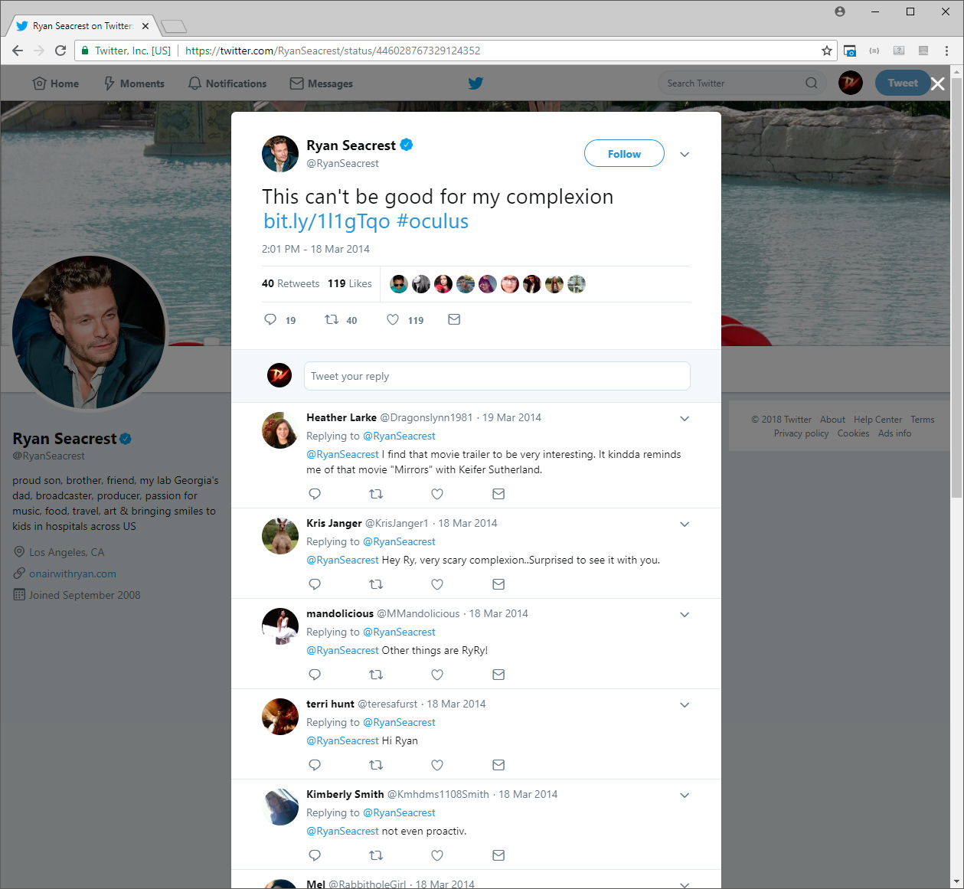964x889 pixels.
Task: Click in the Tweet your reply field
Action: pos(497,376)
